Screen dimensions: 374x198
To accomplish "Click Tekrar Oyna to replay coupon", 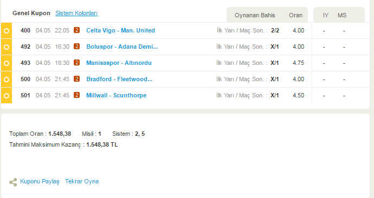I will point(82,181).
